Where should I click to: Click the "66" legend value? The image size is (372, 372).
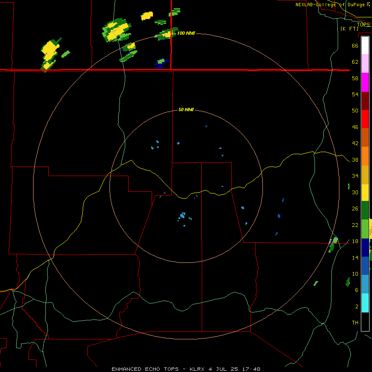[x=355, y=45]
